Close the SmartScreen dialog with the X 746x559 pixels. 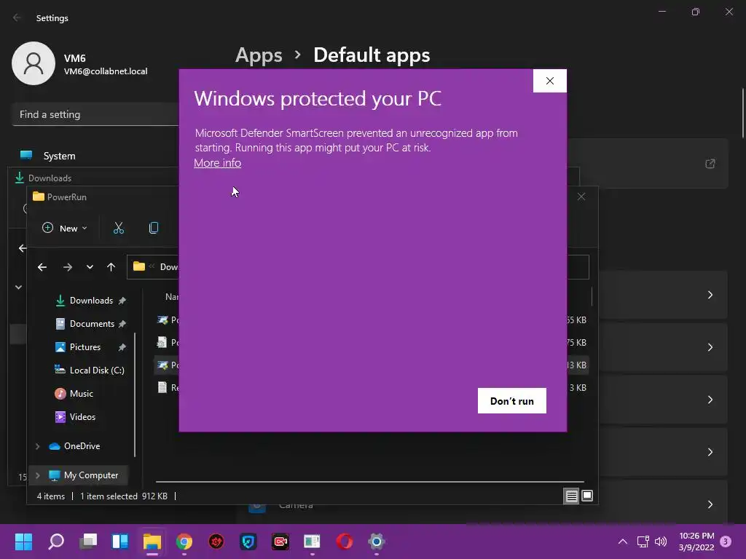[x=549, y=81]
